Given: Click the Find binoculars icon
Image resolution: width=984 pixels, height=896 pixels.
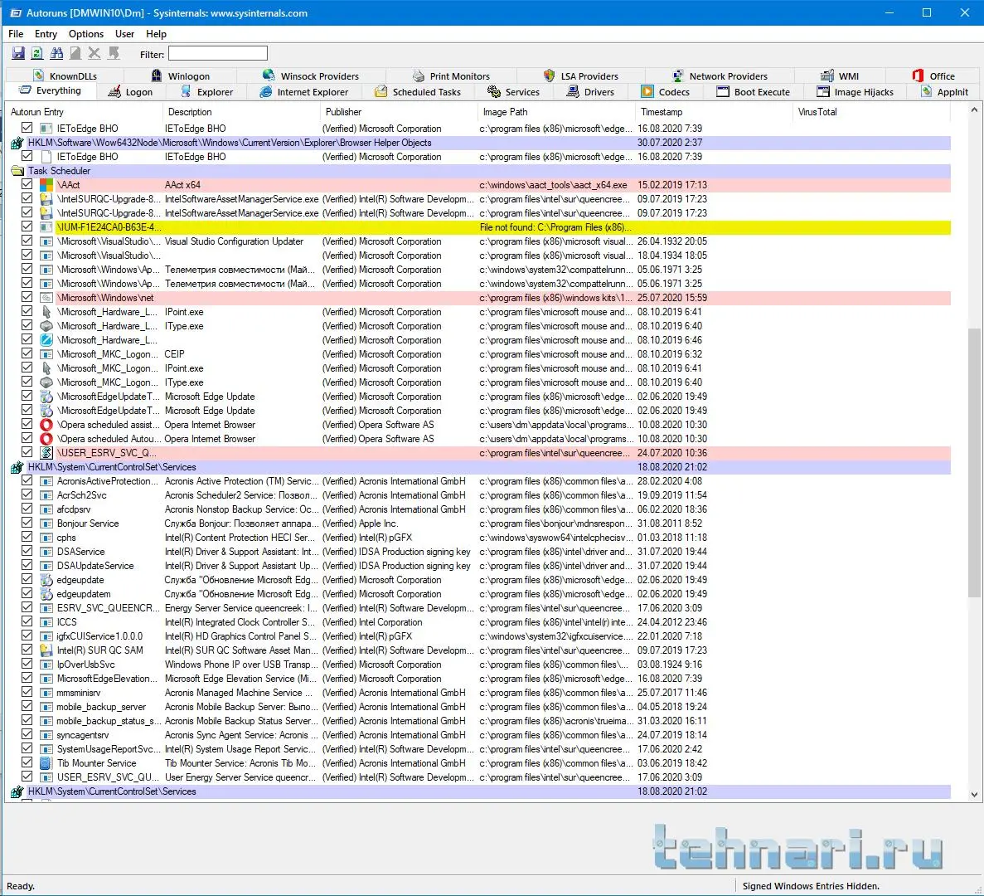Looking at the screenshot, I should [x=56, y=54].
